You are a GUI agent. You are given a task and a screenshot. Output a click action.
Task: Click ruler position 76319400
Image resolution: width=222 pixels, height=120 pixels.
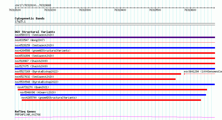click(x=120, y=10)
